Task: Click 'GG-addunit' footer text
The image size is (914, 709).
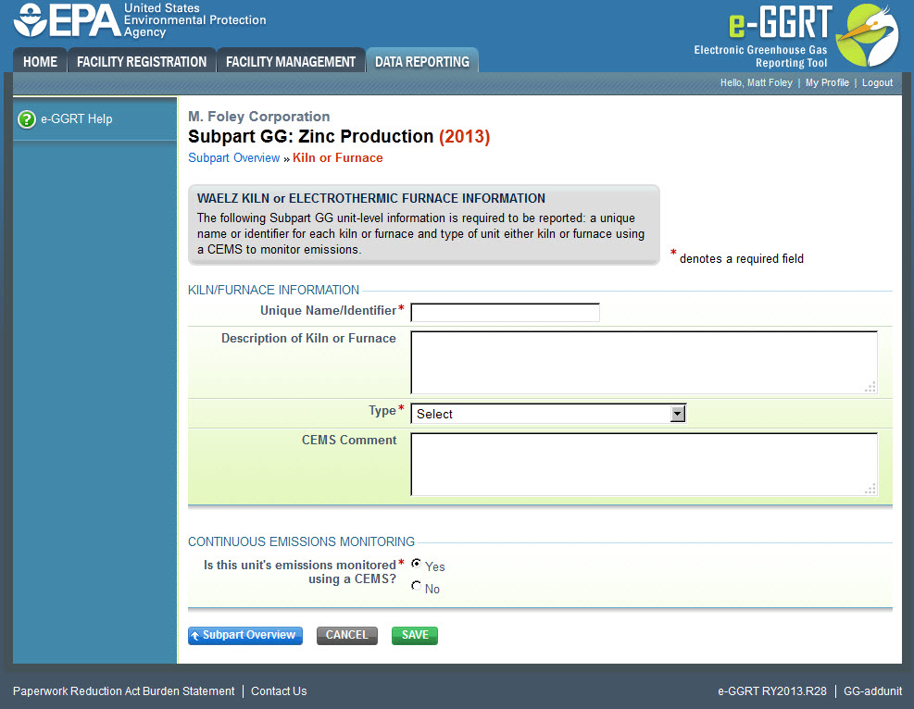Action: pos(872,690)
